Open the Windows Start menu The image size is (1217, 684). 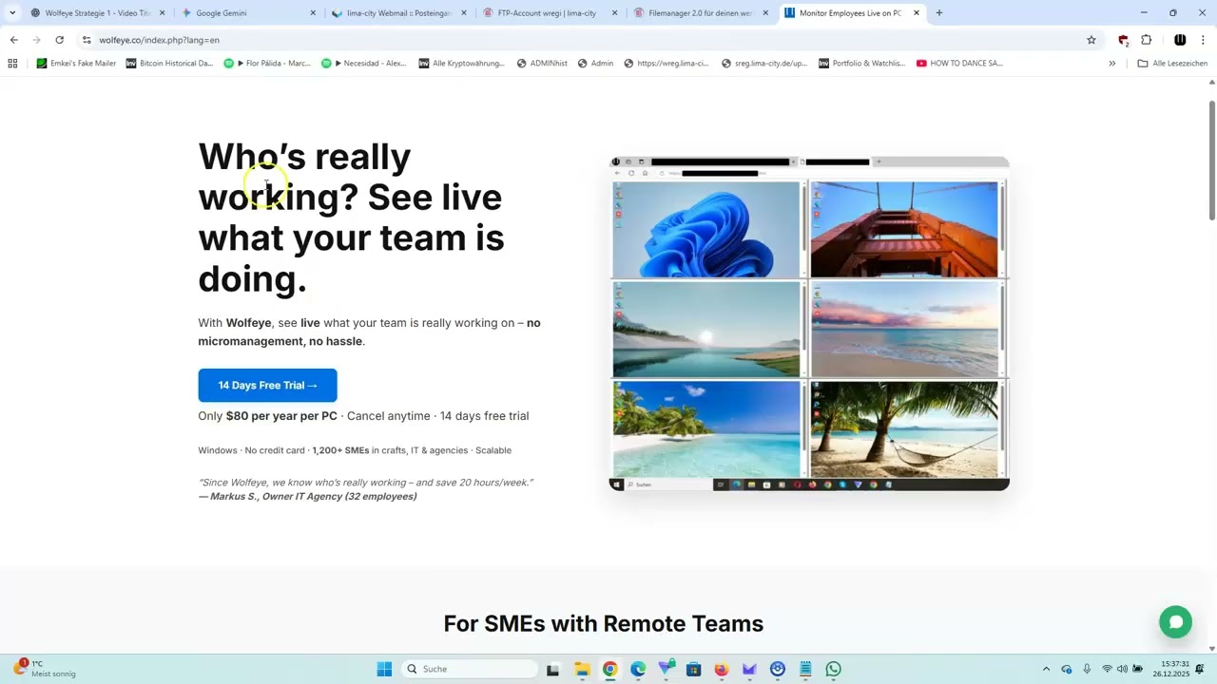click(384, 669)
